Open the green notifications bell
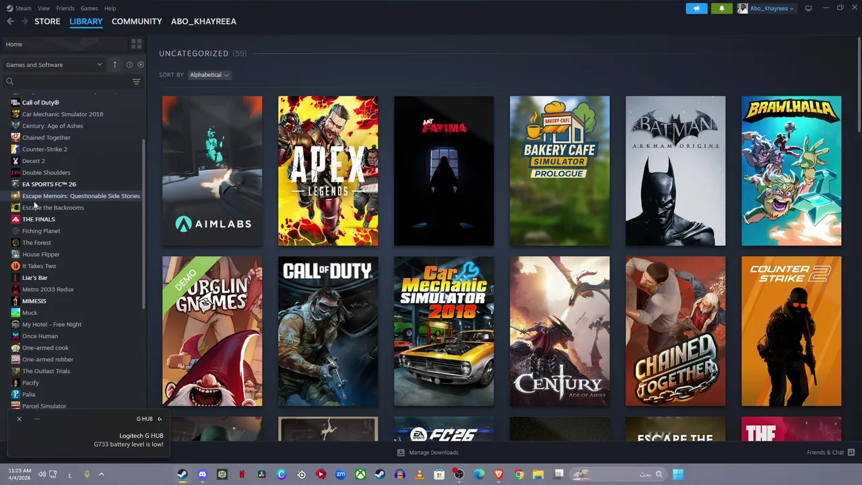Image resolution: width=862 pixels, height=485 pixels. point(721,8)
